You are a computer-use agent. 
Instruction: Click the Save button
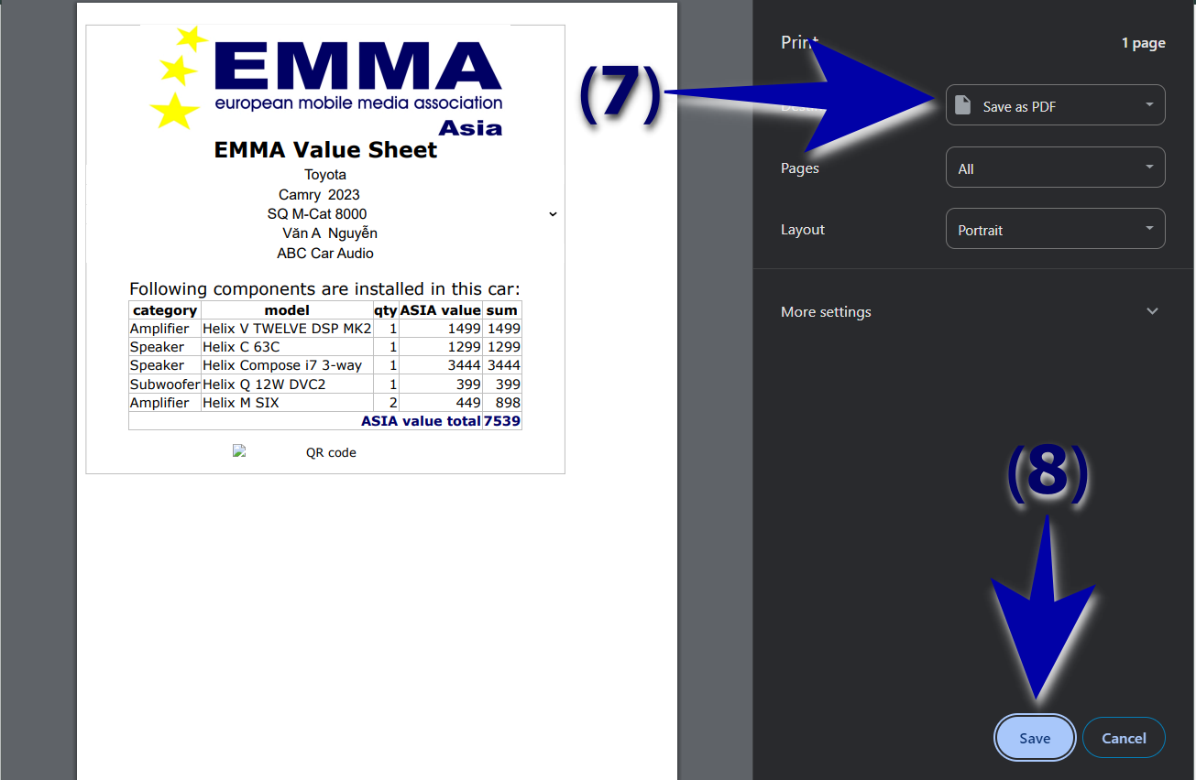[1035, 738]
